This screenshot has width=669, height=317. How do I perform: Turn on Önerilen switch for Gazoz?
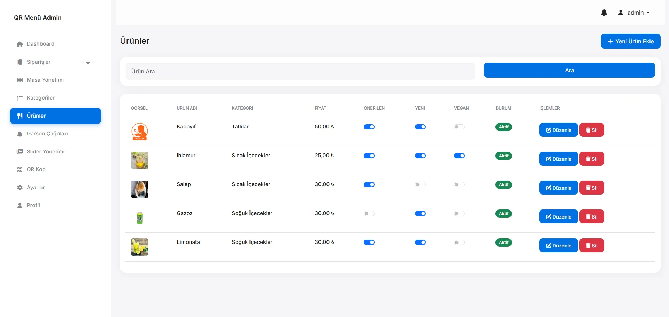click(369, 214)
